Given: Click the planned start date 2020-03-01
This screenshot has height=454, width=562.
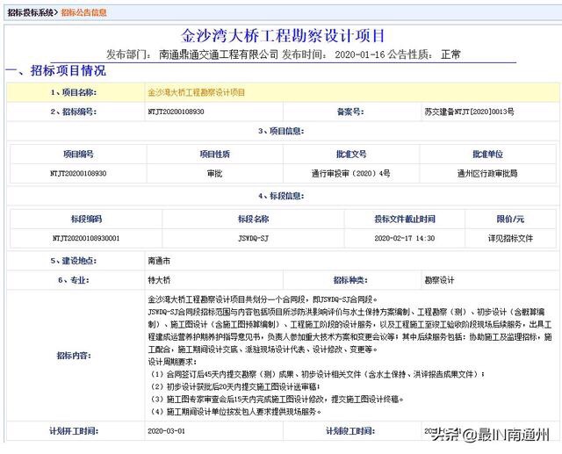Looking at the screenshot, I should point(169,431).
